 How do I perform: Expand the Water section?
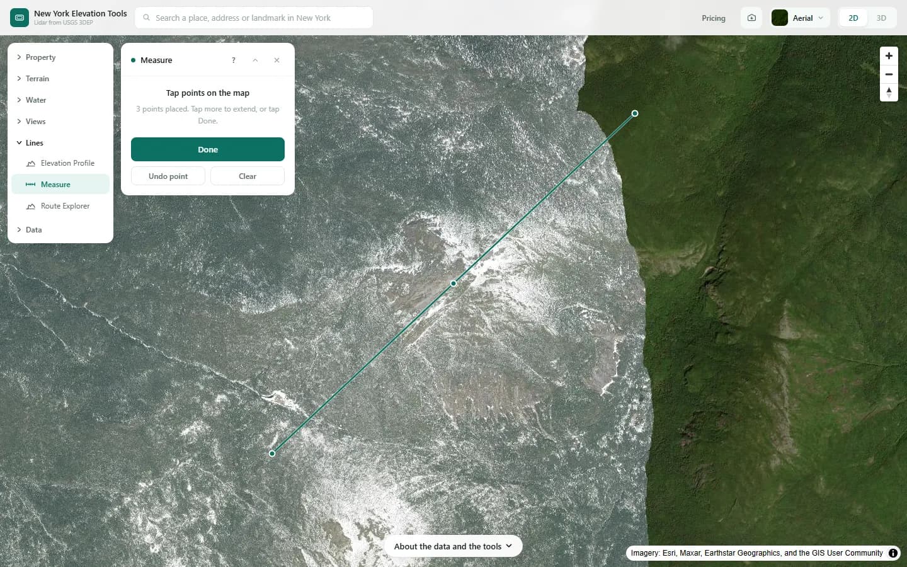coord(60,100)
